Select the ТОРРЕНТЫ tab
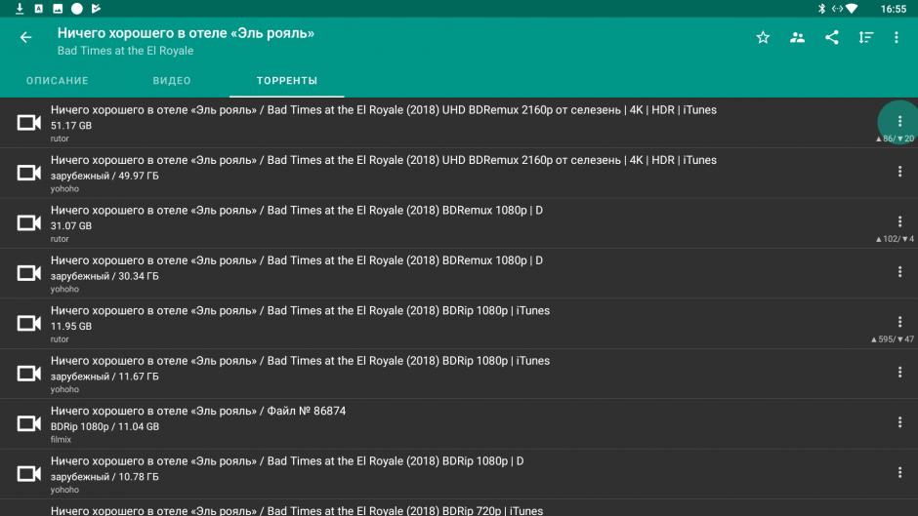The width and height of the screenshot is (918, 516). (287, 81)
